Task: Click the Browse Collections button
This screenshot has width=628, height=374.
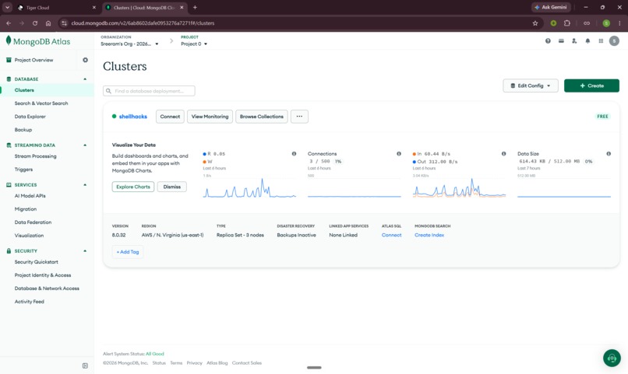Action: coord(262,117)
